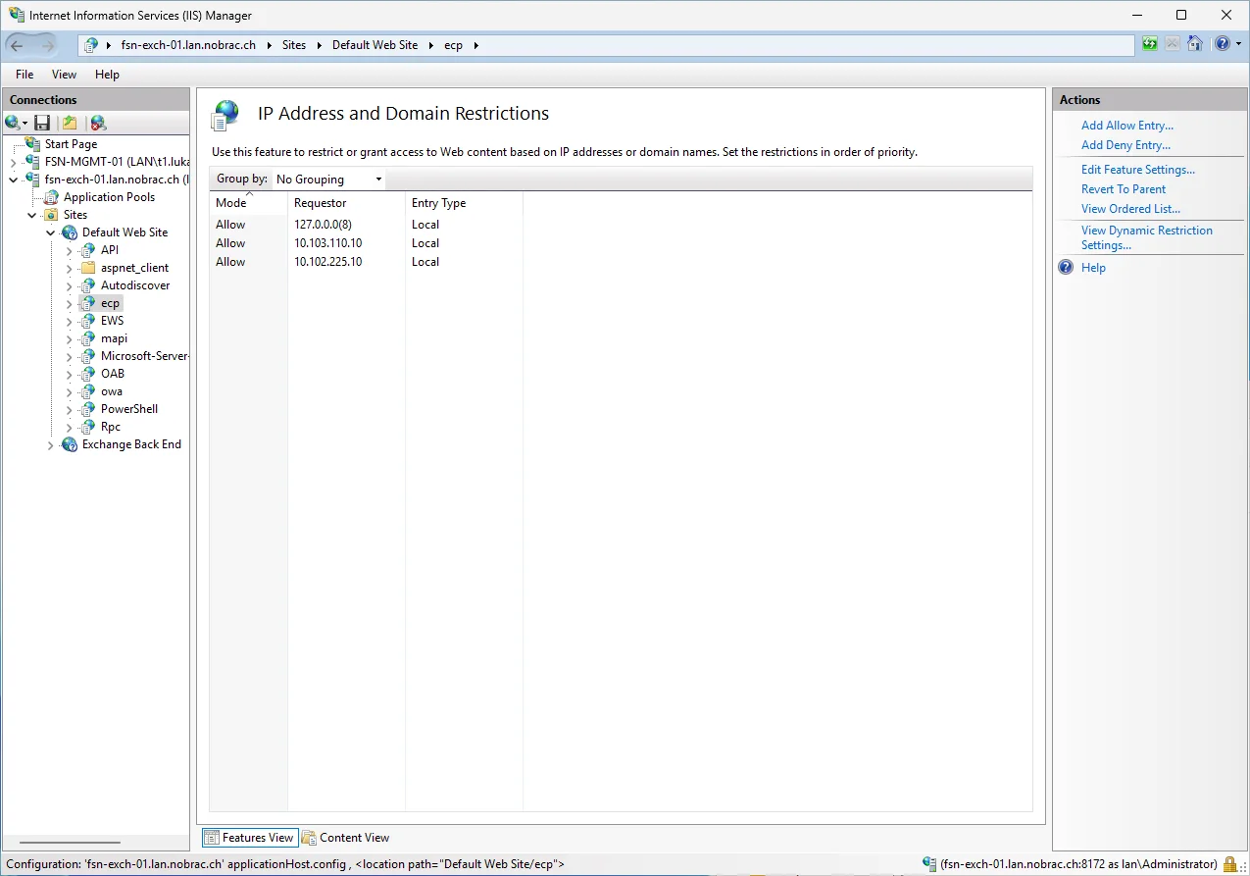
Task: Click the Help question mark icon in the address bar
Action: pos(1223,44)
